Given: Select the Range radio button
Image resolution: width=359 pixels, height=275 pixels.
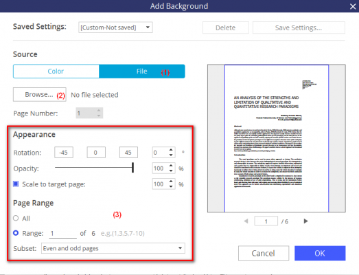Looking at the screenshot, I should [x=16, y=233].
